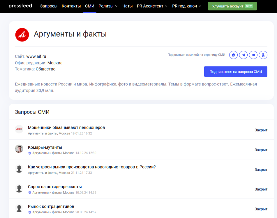Open request about рынок новогодних товаров
This screenshot has height=218, width=277.
[x=92, y=167]
